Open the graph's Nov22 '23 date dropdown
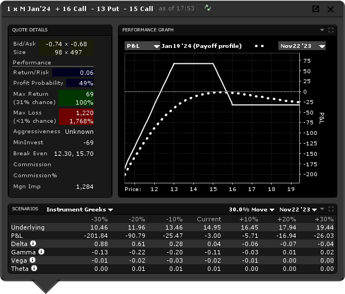345x294 pixels. 301,46
